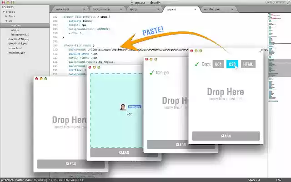Click the green checkmark beside Copy label
The image size is (291, 182).
197,64
